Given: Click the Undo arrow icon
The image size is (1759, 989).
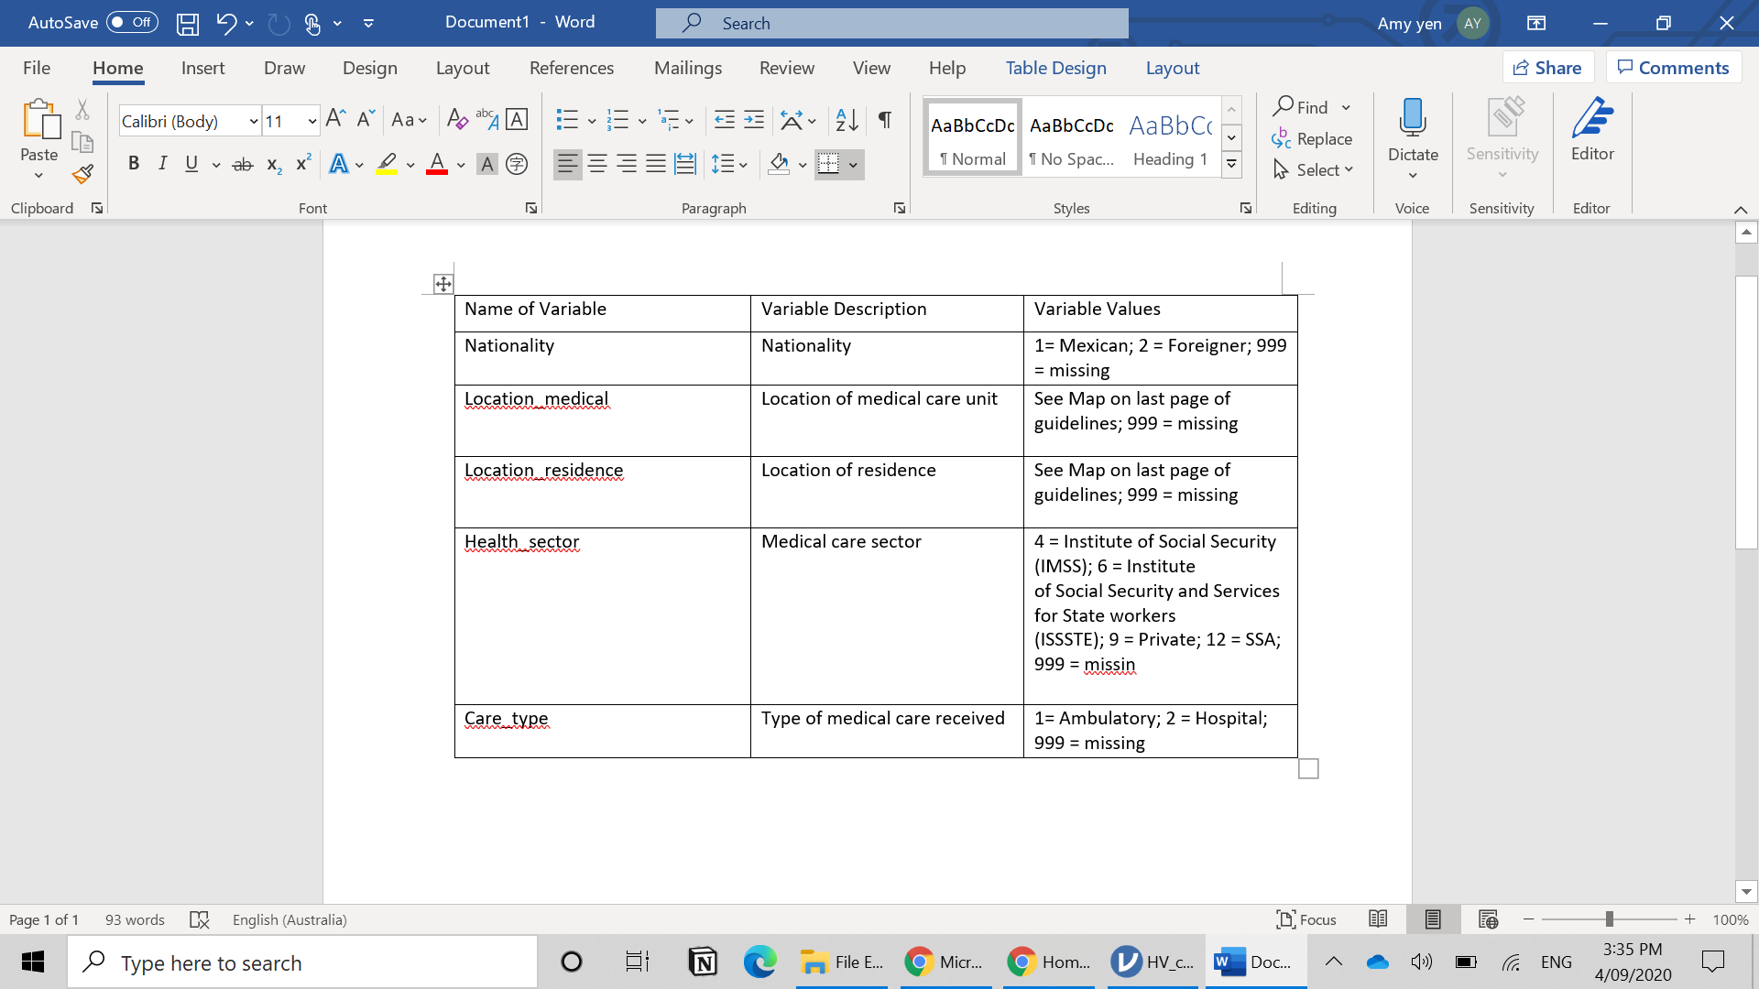Looking at the screenshot, I should pos(226,23).
